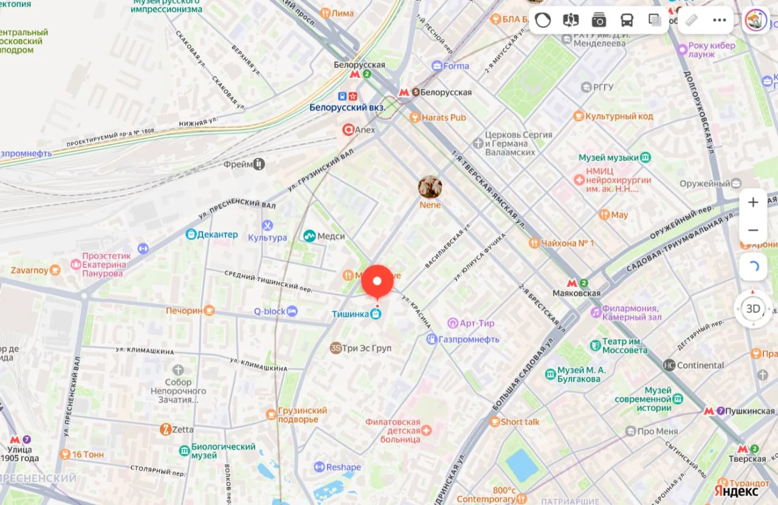Viewport: 778px width, 505px height.
Task: Show photos layer via camera icon
Action: pos(599,20)
